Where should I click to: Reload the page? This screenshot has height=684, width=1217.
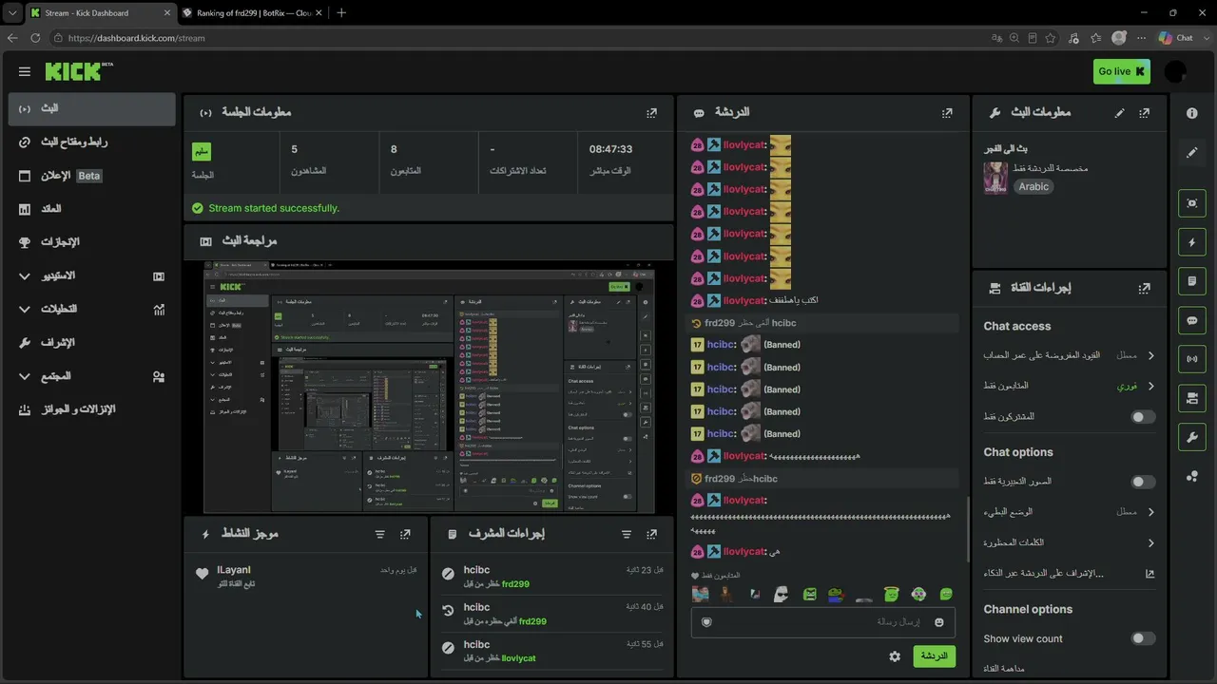35,38
